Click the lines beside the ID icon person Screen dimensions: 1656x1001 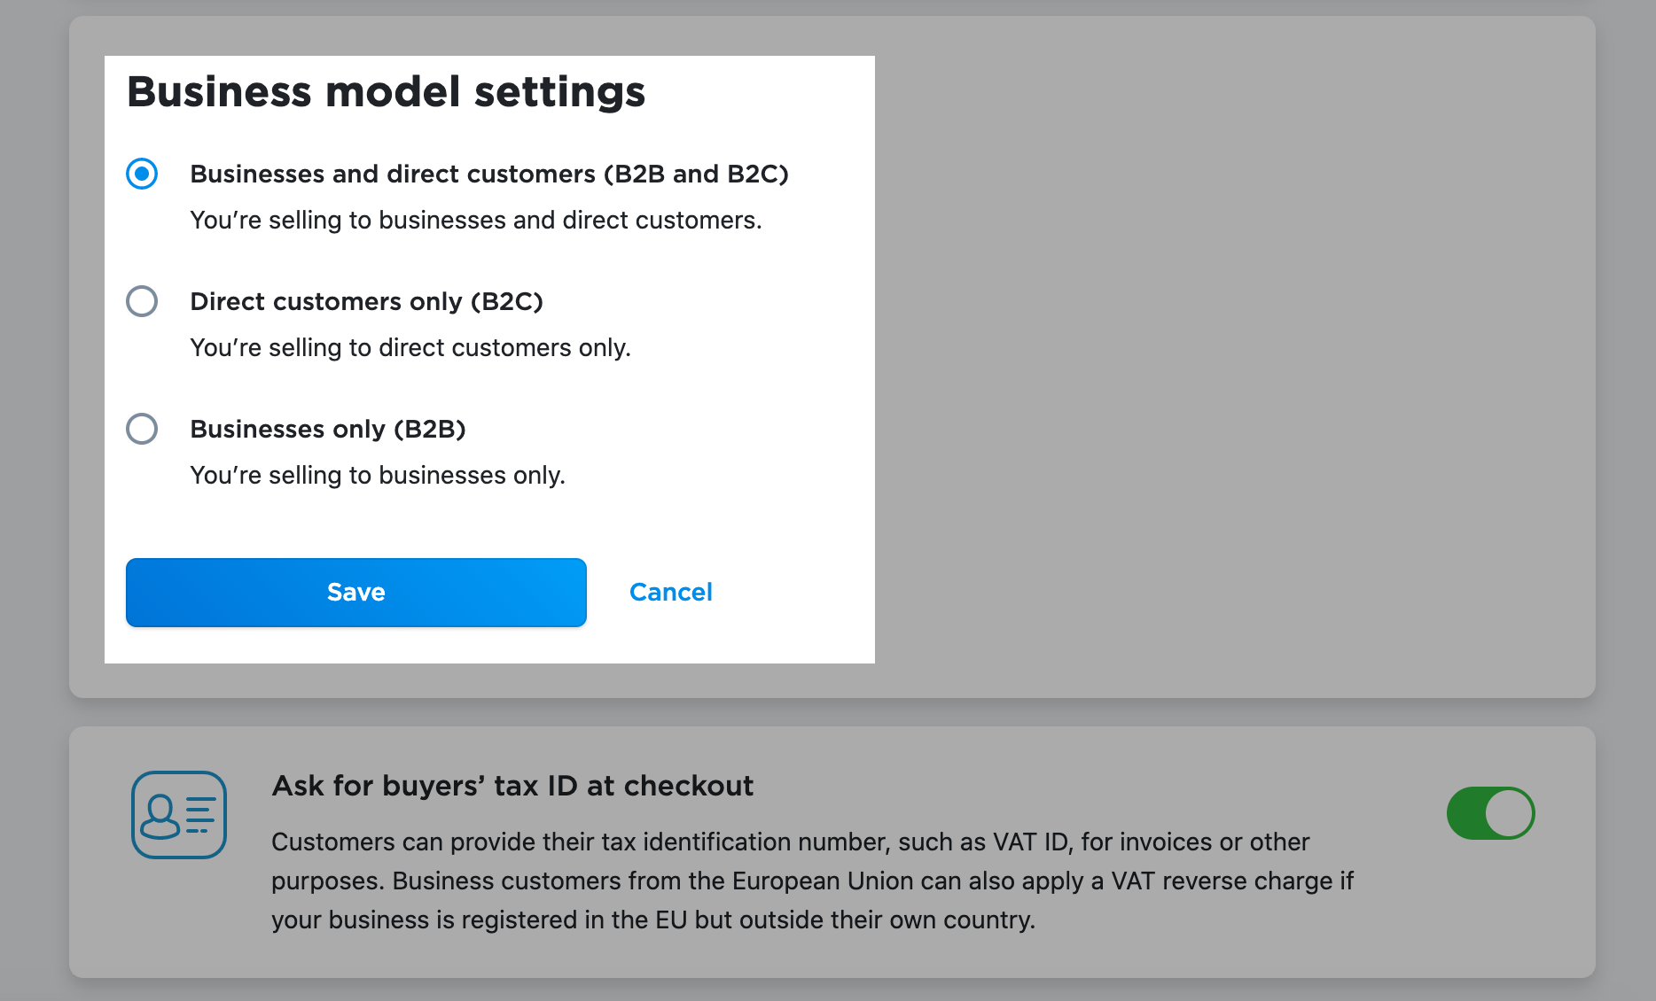click(199, 815)
